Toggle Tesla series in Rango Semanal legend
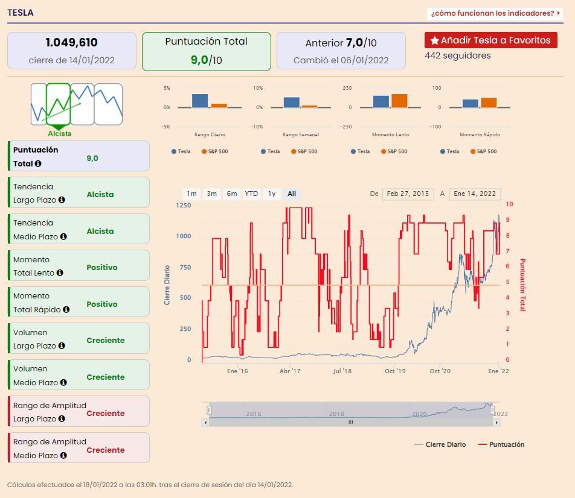575x498 pixels. point(270,151)
